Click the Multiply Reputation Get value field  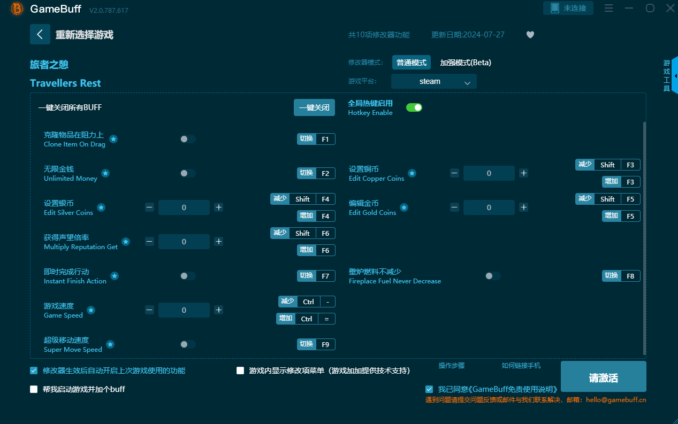pyautogui.click(x=184, y=242)
